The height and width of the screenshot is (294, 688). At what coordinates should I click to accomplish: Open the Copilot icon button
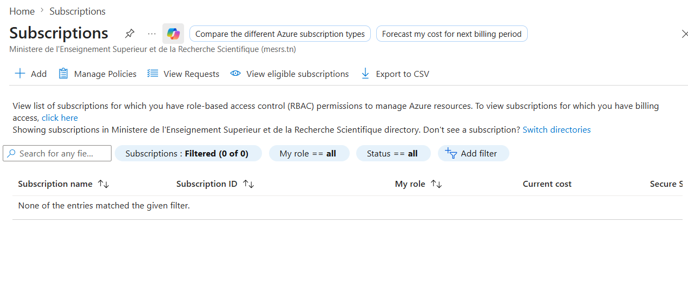click(173, 34)
